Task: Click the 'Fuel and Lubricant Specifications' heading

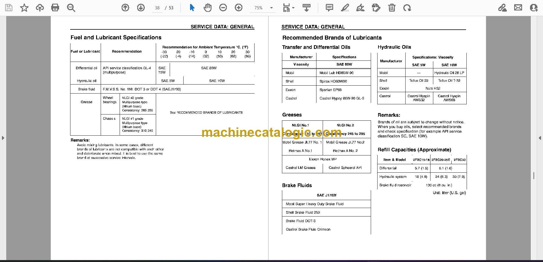Action: [x=116, y=37]
